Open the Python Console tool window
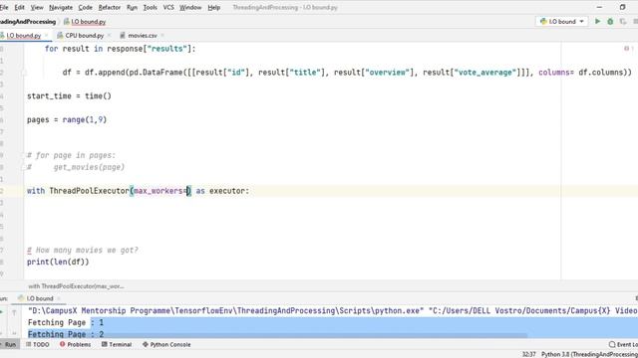 166,344
